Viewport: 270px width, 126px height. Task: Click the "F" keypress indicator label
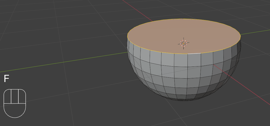[6, 79]
